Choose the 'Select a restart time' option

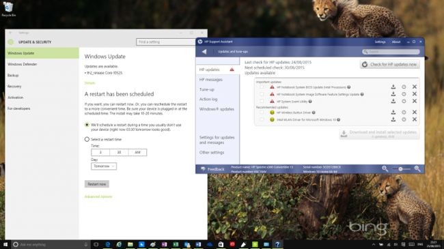point(87,139)
